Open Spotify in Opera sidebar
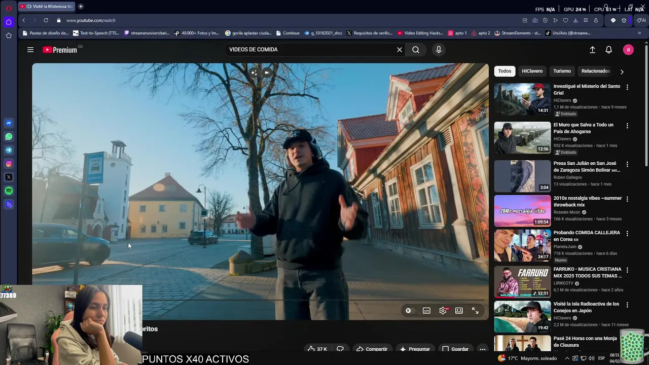The width and height of the screenshot is (649, 365). pos(9,191)
